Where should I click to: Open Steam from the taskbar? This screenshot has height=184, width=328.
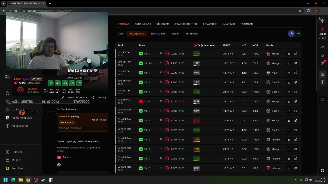coord(43,180)
